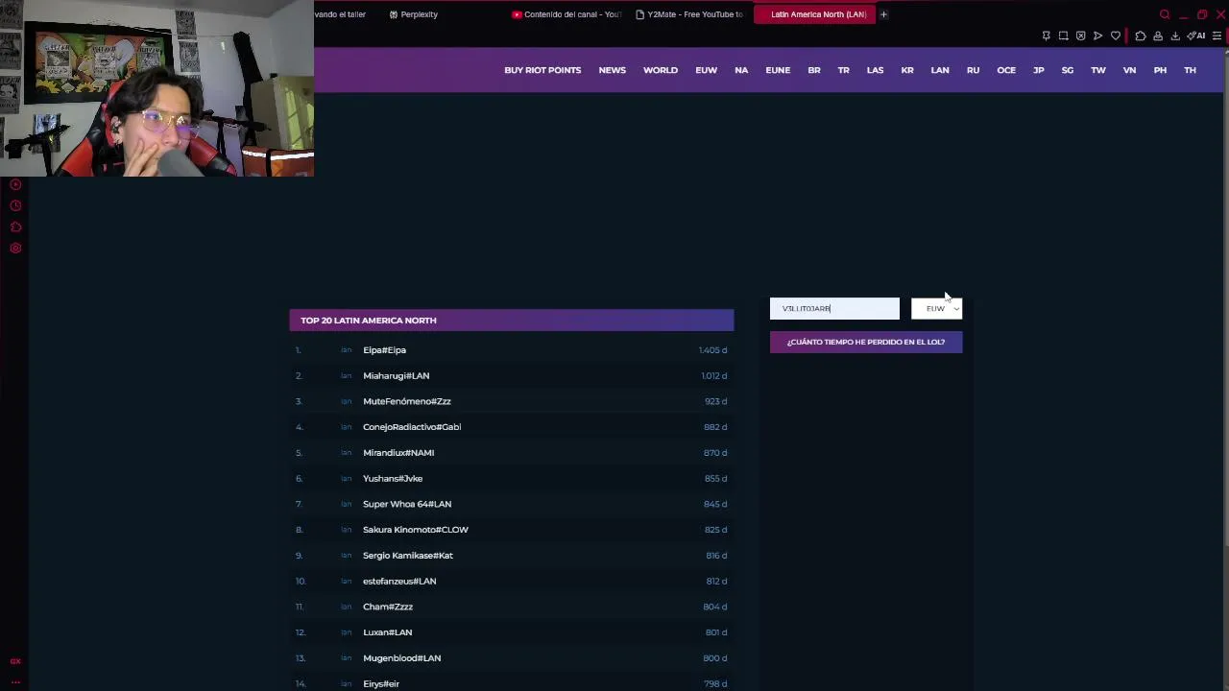
Task: Go to the EUNE region page
Action: (x=778, y=70)
